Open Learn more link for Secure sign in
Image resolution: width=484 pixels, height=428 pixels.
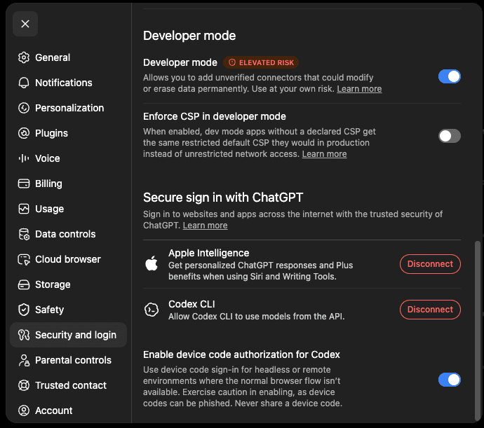206,226
